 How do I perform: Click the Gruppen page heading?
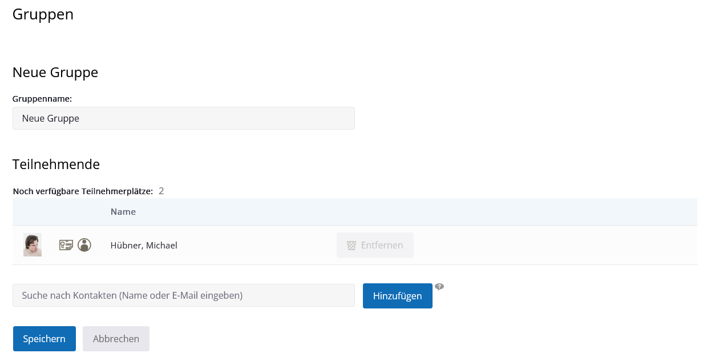[x=43, y=14]
